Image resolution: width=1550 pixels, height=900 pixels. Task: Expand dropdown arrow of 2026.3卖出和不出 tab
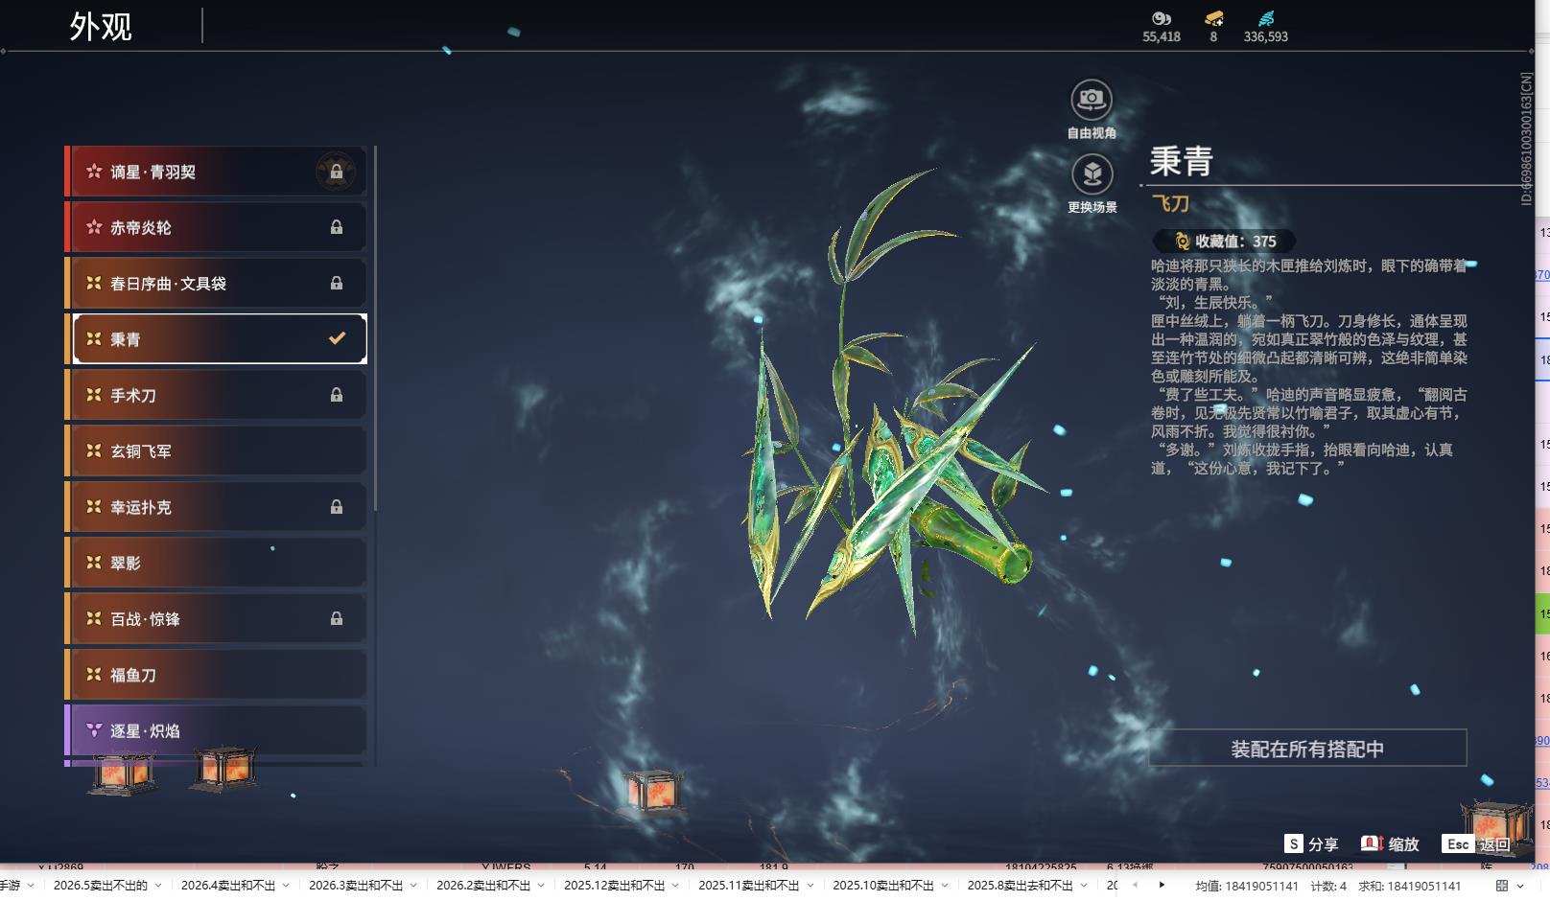click(x=413, y=886)
